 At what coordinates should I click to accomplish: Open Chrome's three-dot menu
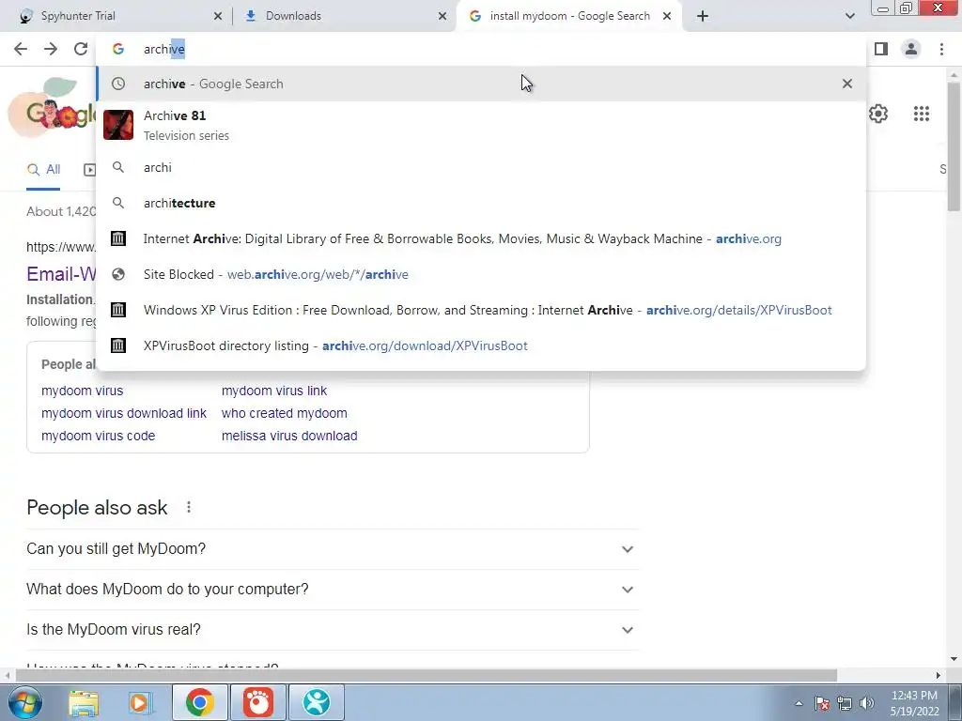pyautogui.click(x=941, y=49)
